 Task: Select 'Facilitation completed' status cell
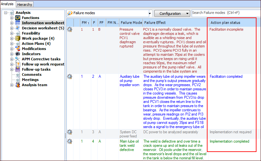point(226,76)
